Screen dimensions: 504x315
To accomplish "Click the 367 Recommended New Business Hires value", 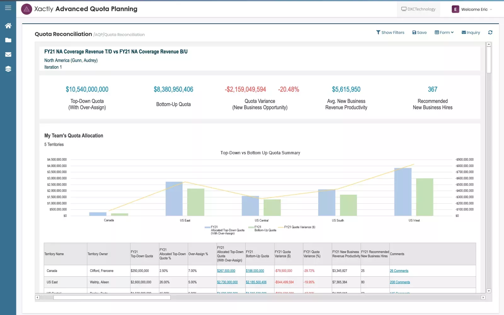I will click(x=432, y=89).
